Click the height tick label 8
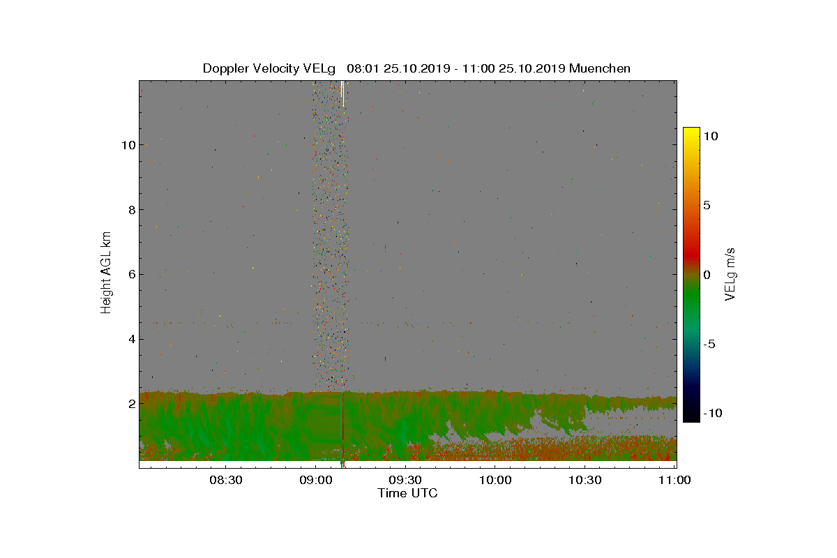Viewport: 837px width, 558px height. [130, 209]
